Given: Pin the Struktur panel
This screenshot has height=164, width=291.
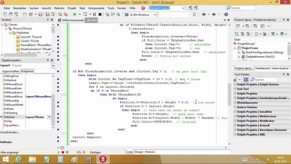Looking at the screenshot, I should pyautogui.click(x=48, y=20).
